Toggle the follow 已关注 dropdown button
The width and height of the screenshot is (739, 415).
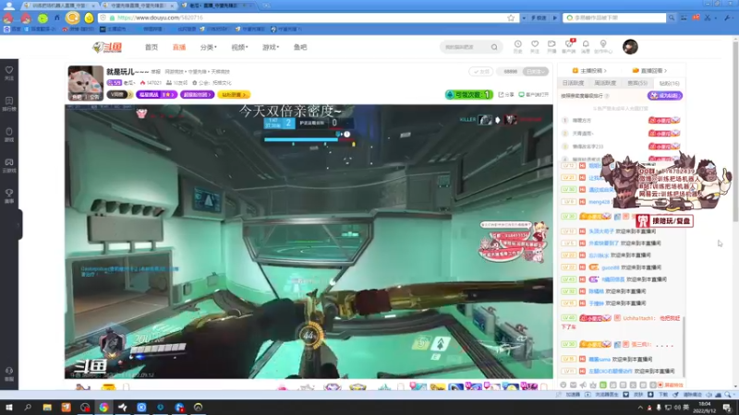pyautogui.click(x=535, y=72)
